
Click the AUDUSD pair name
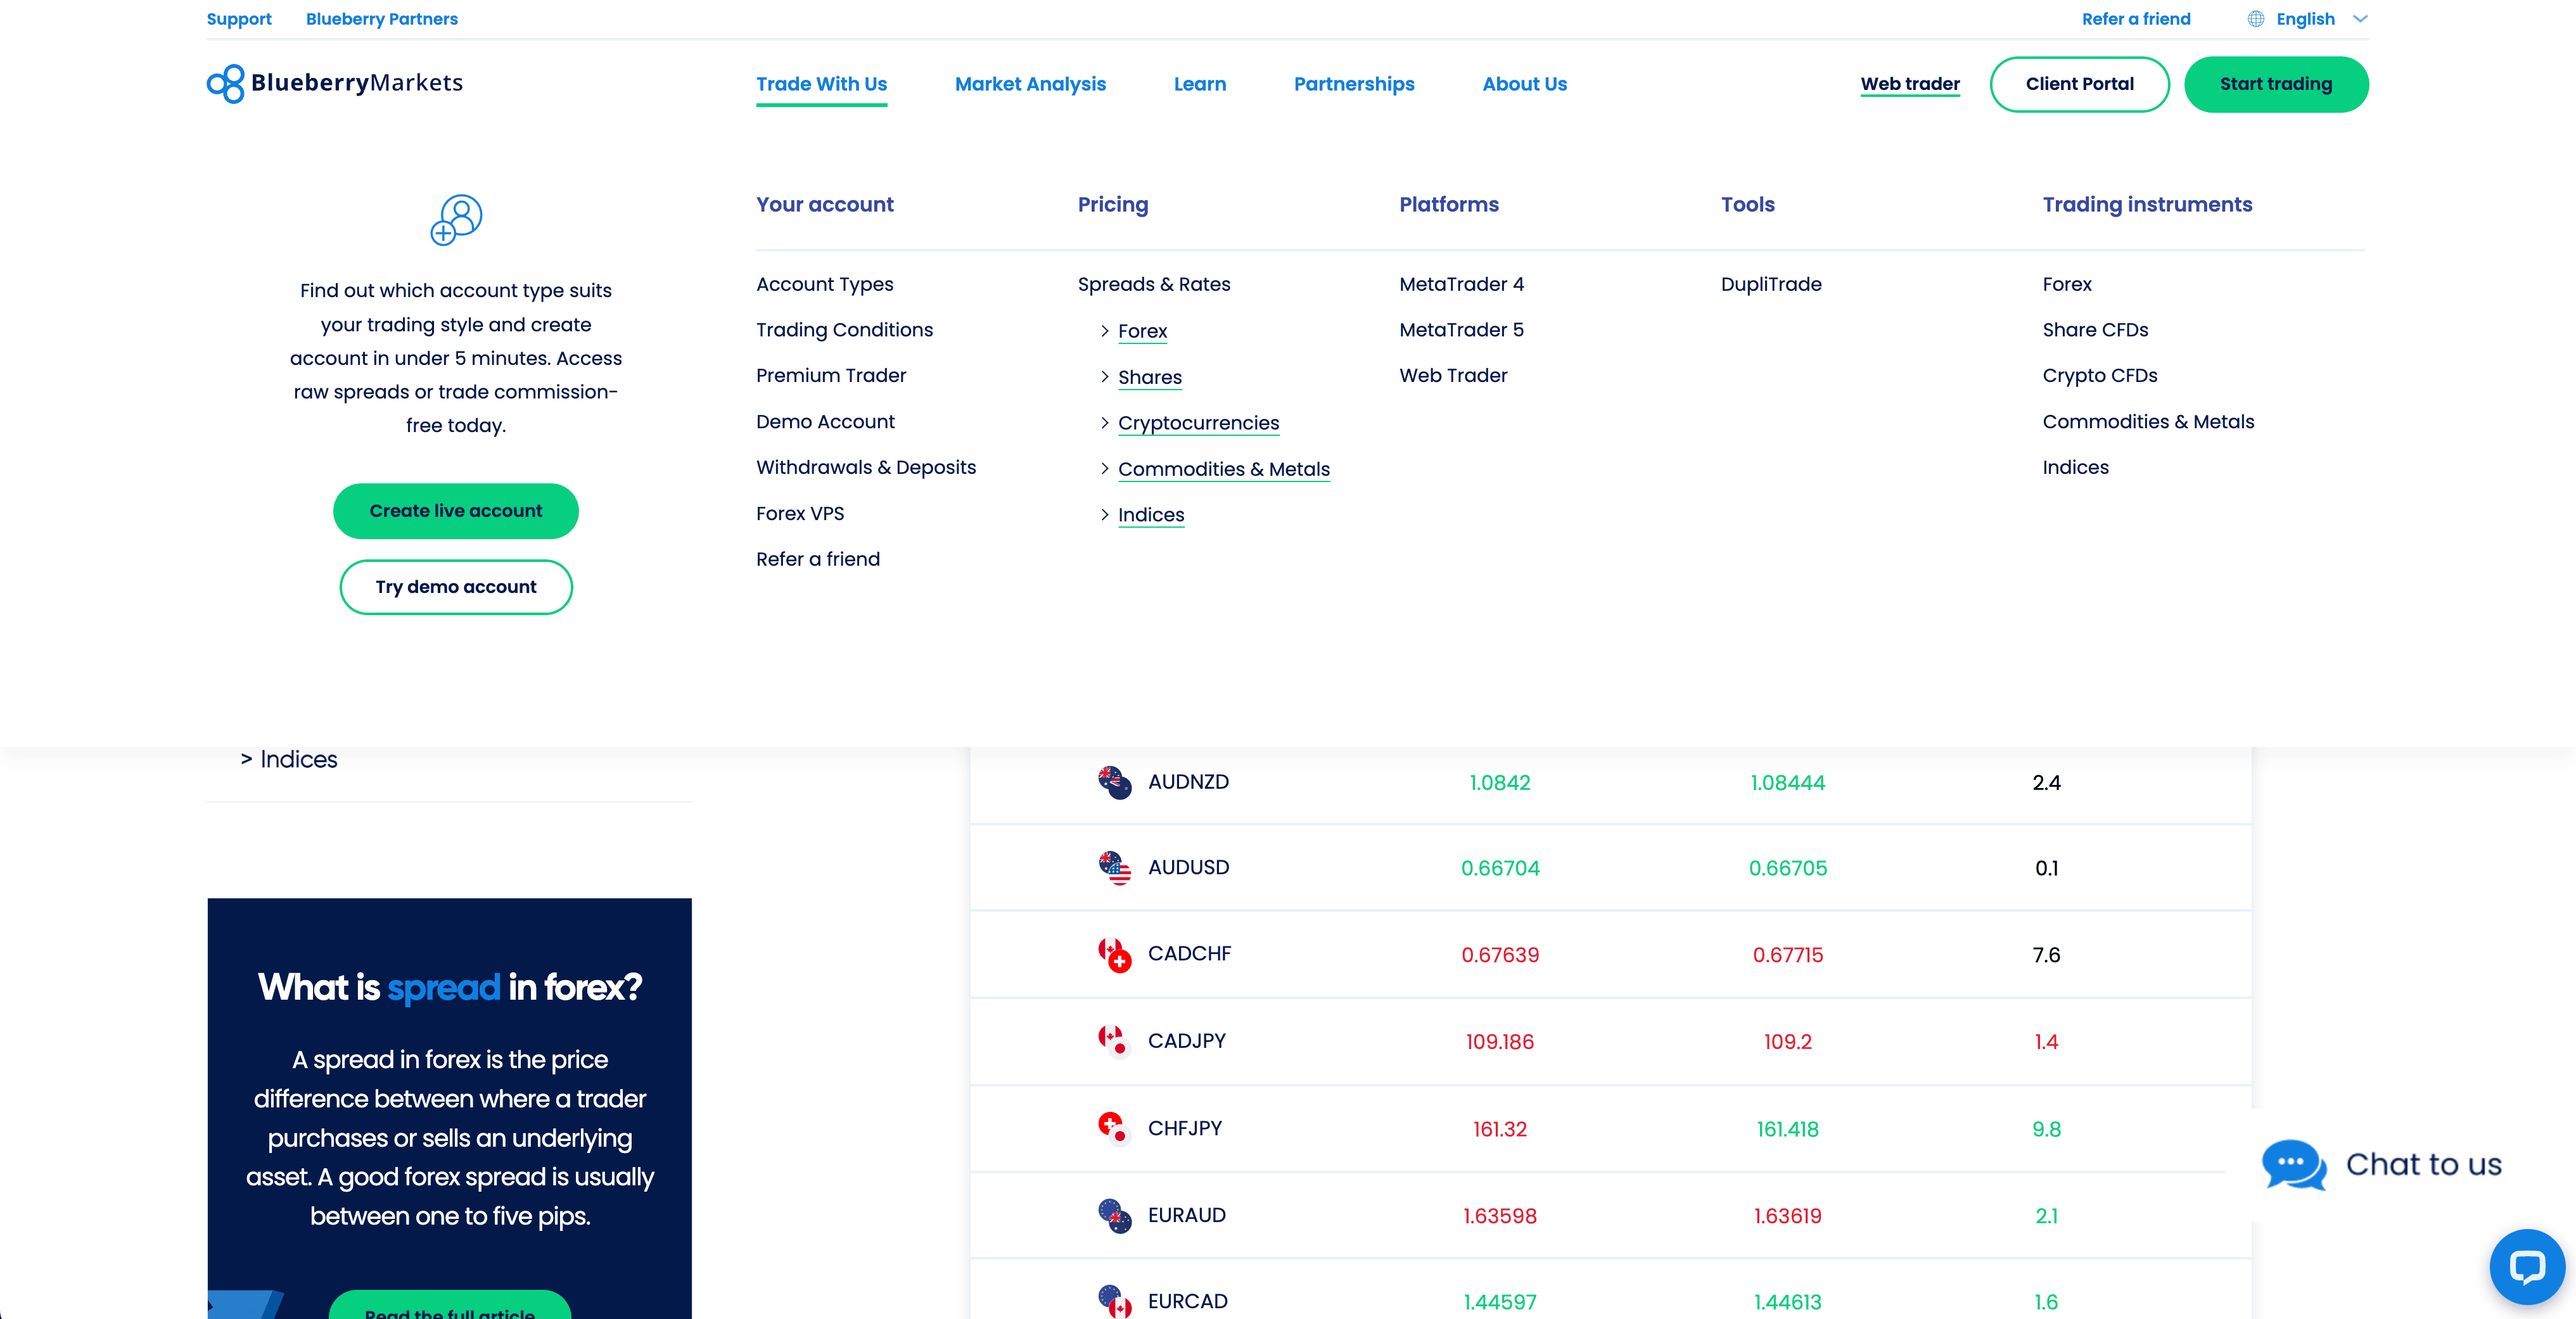[1188, 868]
